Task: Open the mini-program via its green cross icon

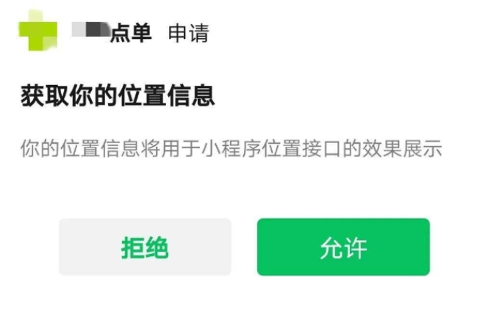Action: (x=38, y=30)
